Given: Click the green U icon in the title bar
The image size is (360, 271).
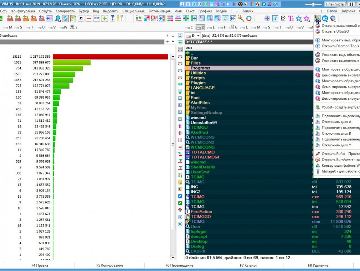Looking at the screenshot, I should coord(205,4).
